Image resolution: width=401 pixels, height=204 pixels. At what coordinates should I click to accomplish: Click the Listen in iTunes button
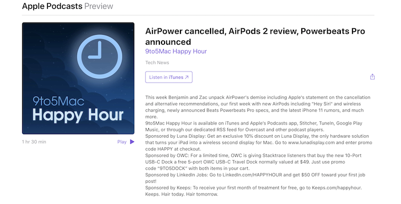point(169,77)
